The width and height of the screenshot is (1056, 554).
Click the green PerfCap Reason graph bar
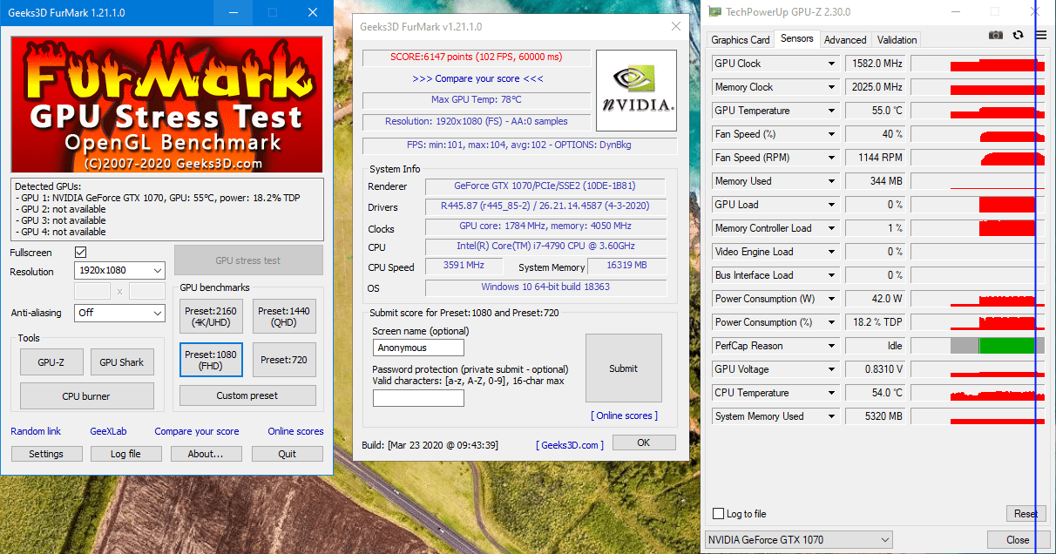1007,346
